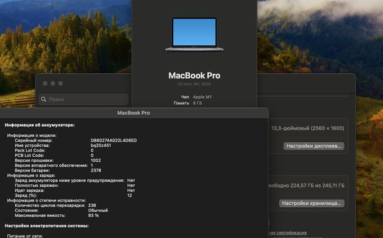Open Настройки дисплеев button
The width and height of the screenshot is (383, 238).
314,146
